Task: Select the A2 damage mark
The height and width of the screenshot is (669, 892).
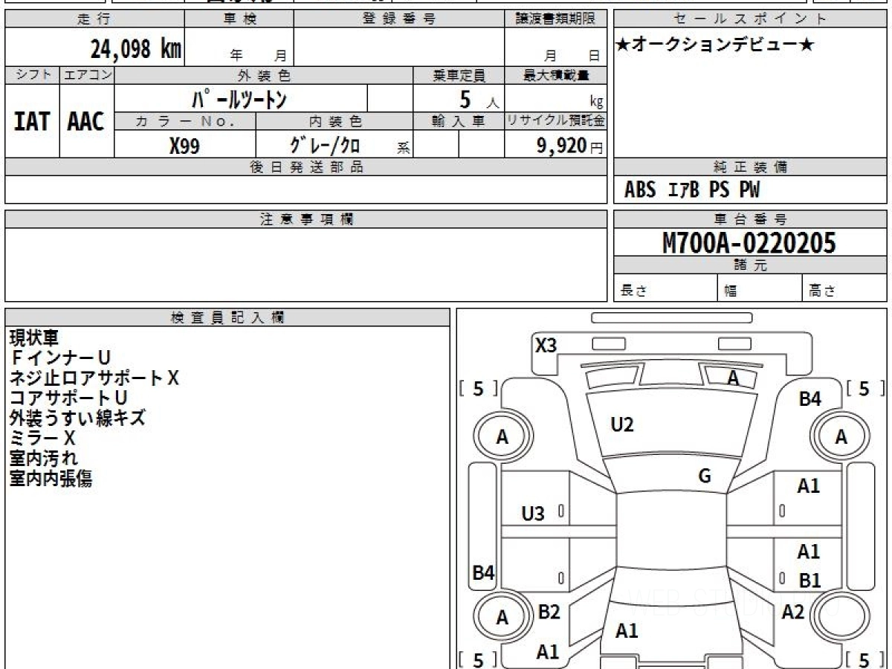Action: (x=793, y=613)
